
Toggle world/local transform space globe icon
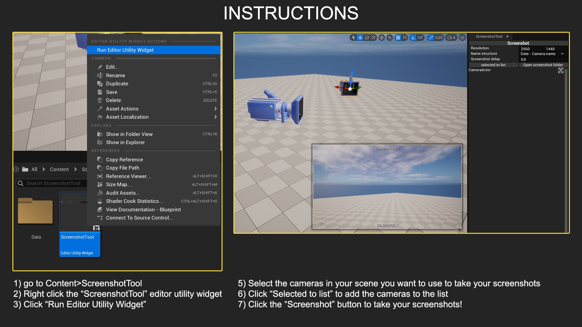pyautogui.click(x=382, y=38)
